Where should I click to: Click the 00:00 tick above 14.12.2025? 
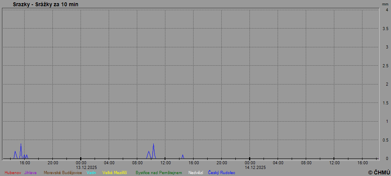click(x=250, y=163)
